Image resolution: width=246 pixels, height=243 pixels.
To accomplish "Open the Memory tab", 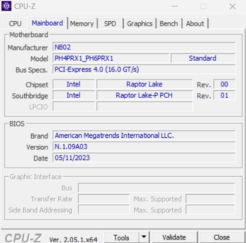I will click(82, 24).
